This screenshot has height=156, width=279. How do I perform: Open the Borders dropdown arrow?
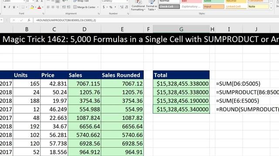(x=26, y=7)
